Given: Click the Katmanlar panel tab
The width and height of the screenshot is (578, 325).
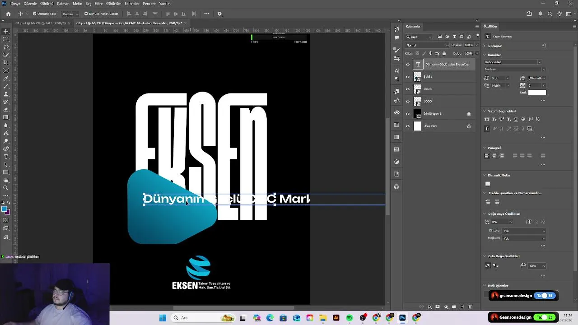Looking at the screenshot, I should [413, 27].
